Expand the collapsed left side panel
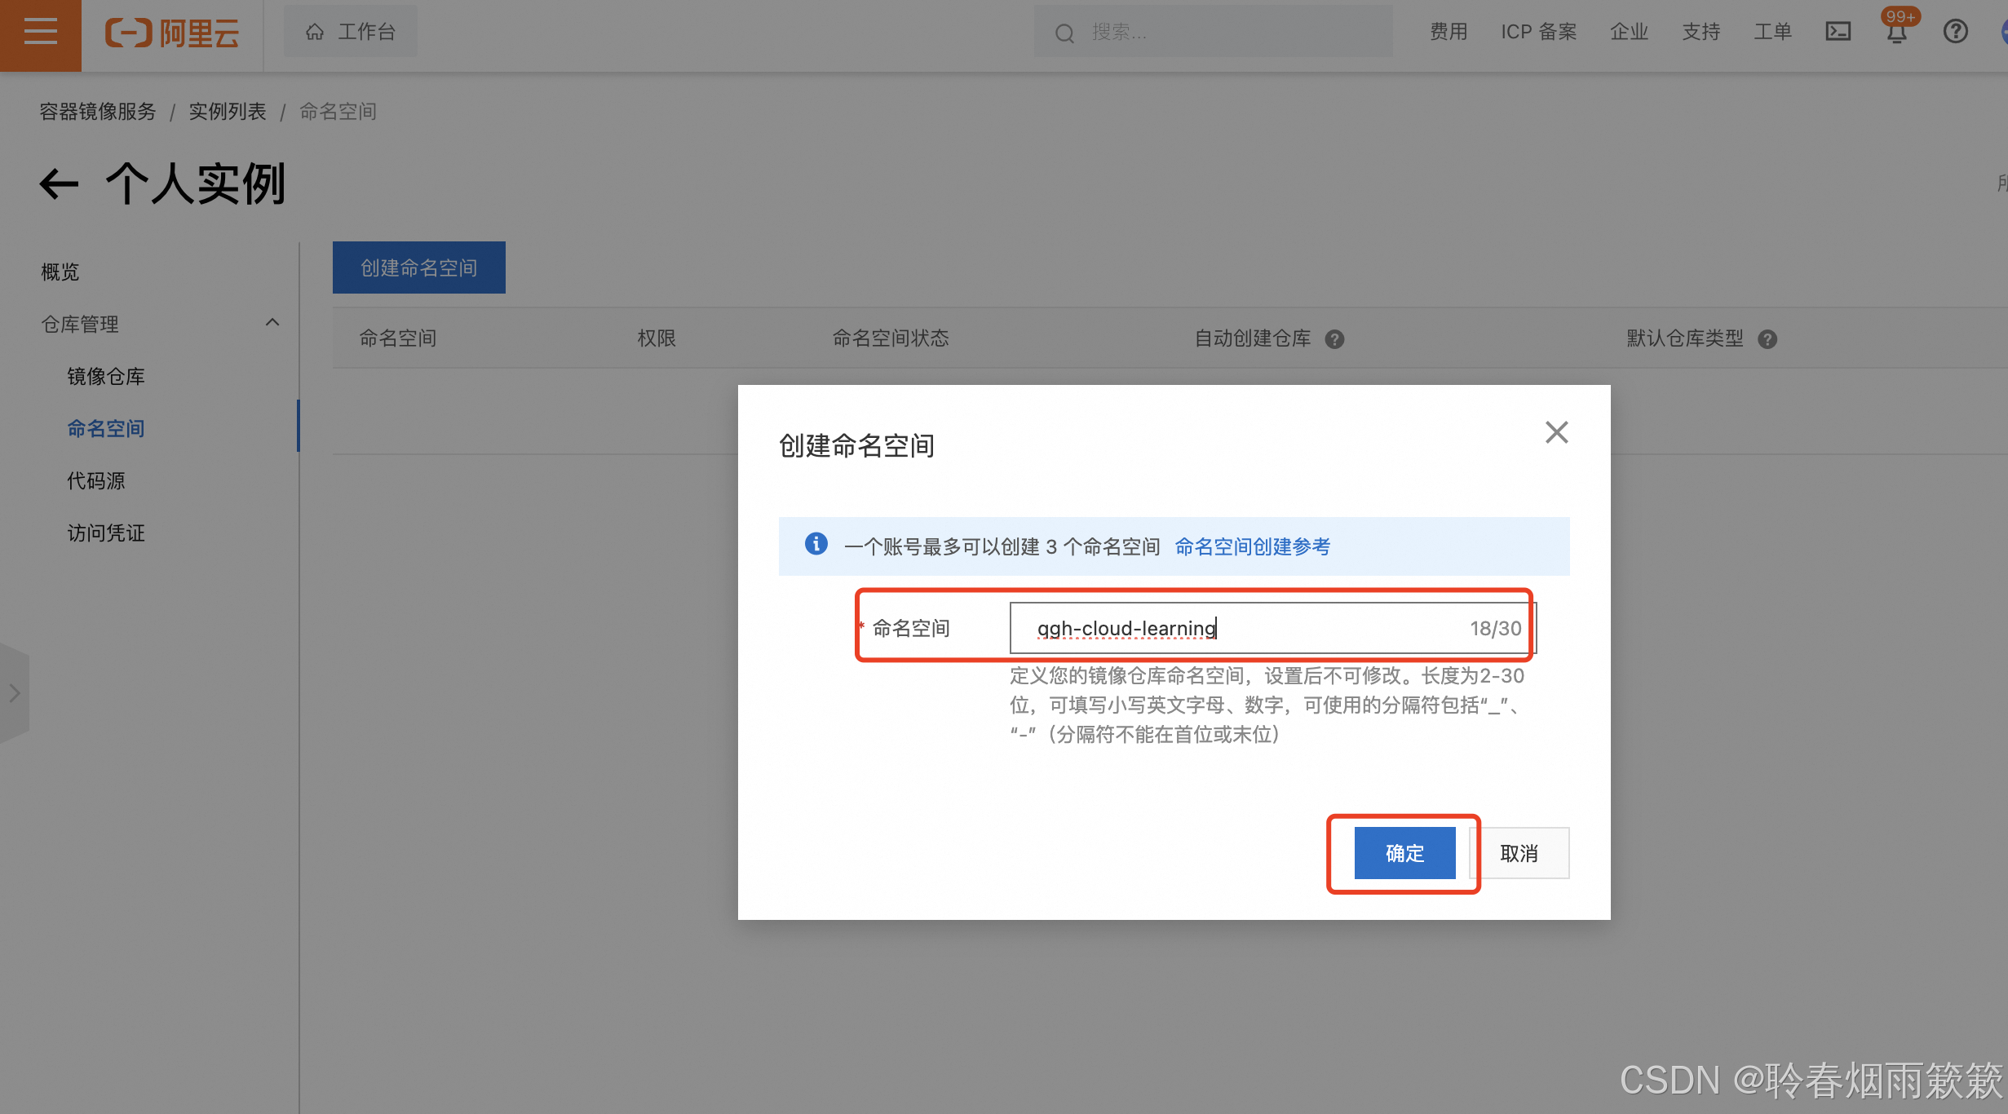The height and width of the screenshot is (1114, 2008). pos(14,693)
